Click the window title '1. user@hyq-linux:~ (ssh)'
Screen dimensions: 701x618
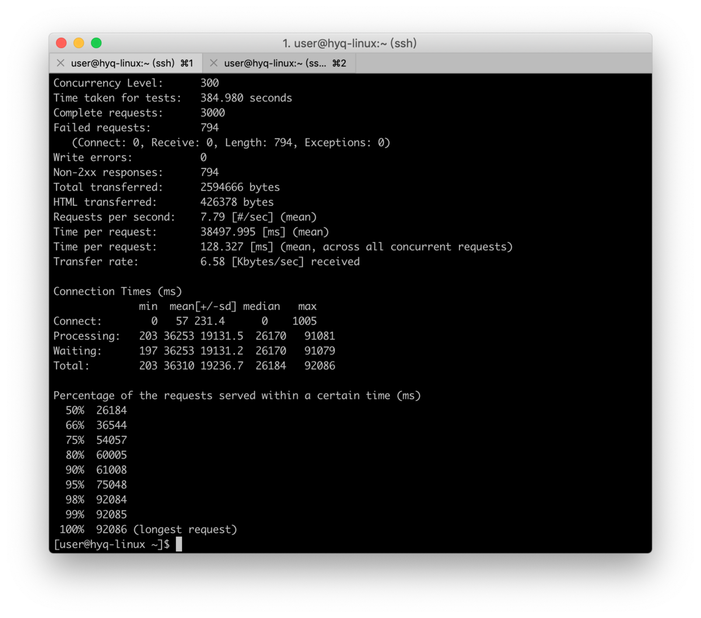coord(349,44)
